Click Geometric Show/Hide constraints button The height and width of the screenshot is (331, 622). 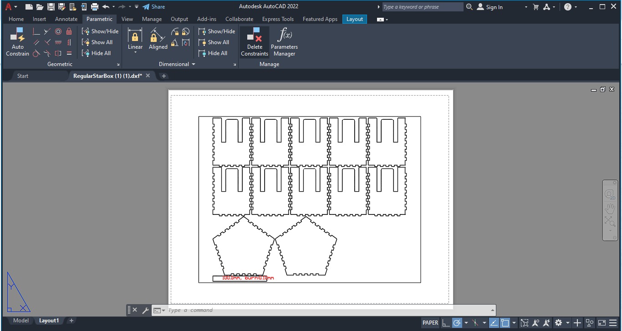pos(100,31)
